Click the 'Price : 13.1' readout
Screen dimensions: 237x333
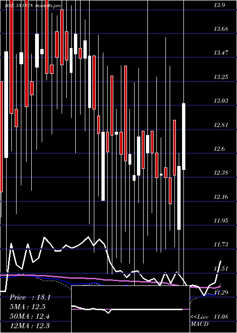pos(30,297)
